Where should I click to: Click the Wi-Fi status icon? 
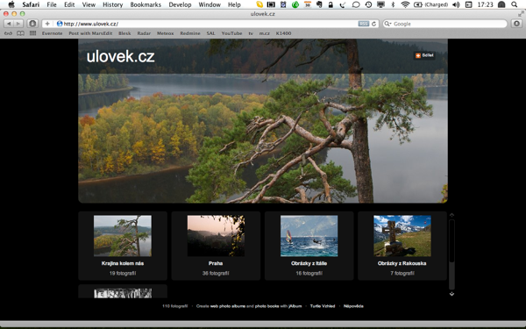point(405,4)
